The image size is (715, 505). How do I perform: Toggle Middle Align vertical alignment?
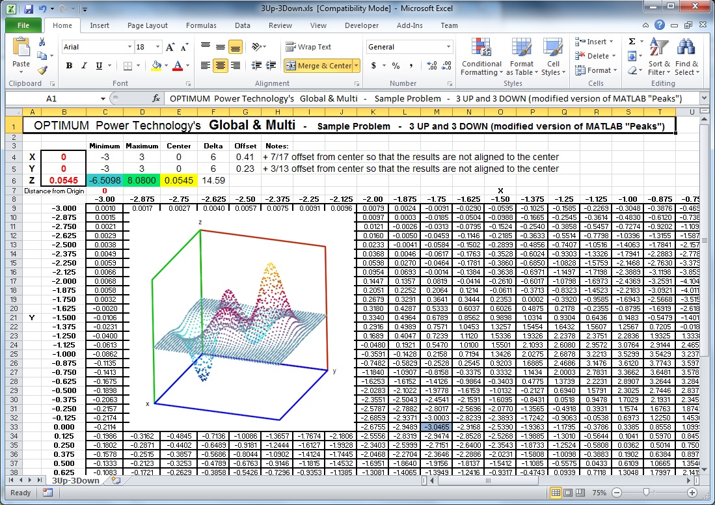pos(221,47)
